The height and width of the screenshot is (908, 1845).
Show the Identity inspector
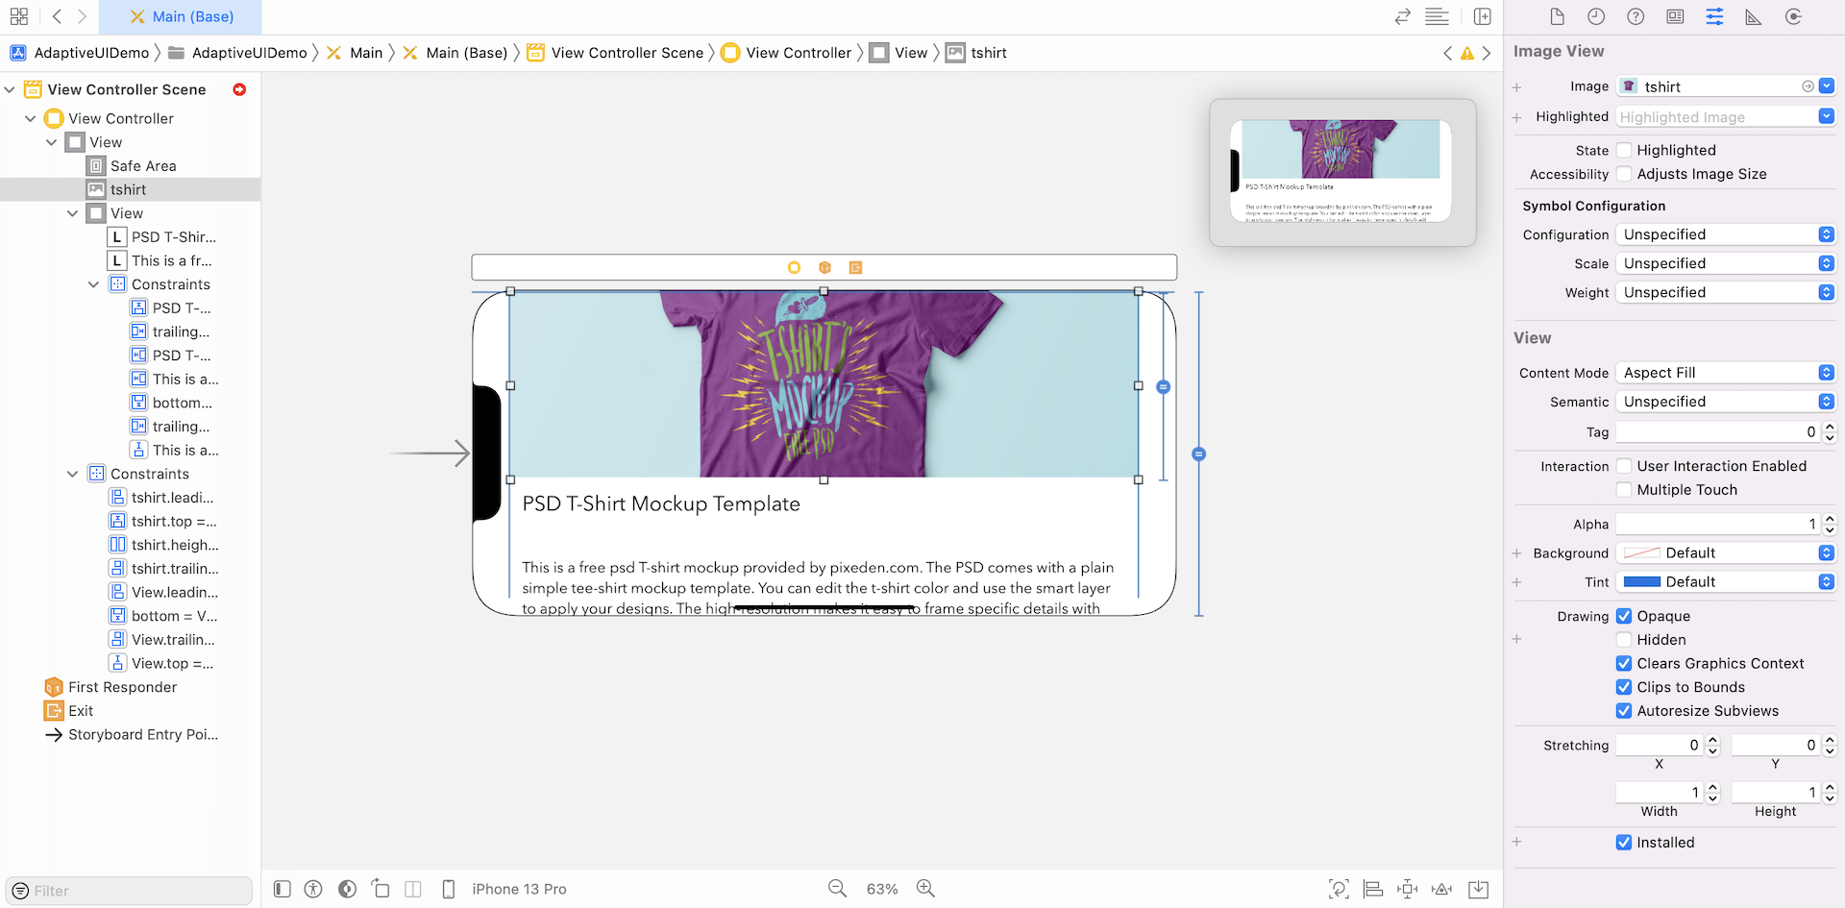click(1675, 17)
